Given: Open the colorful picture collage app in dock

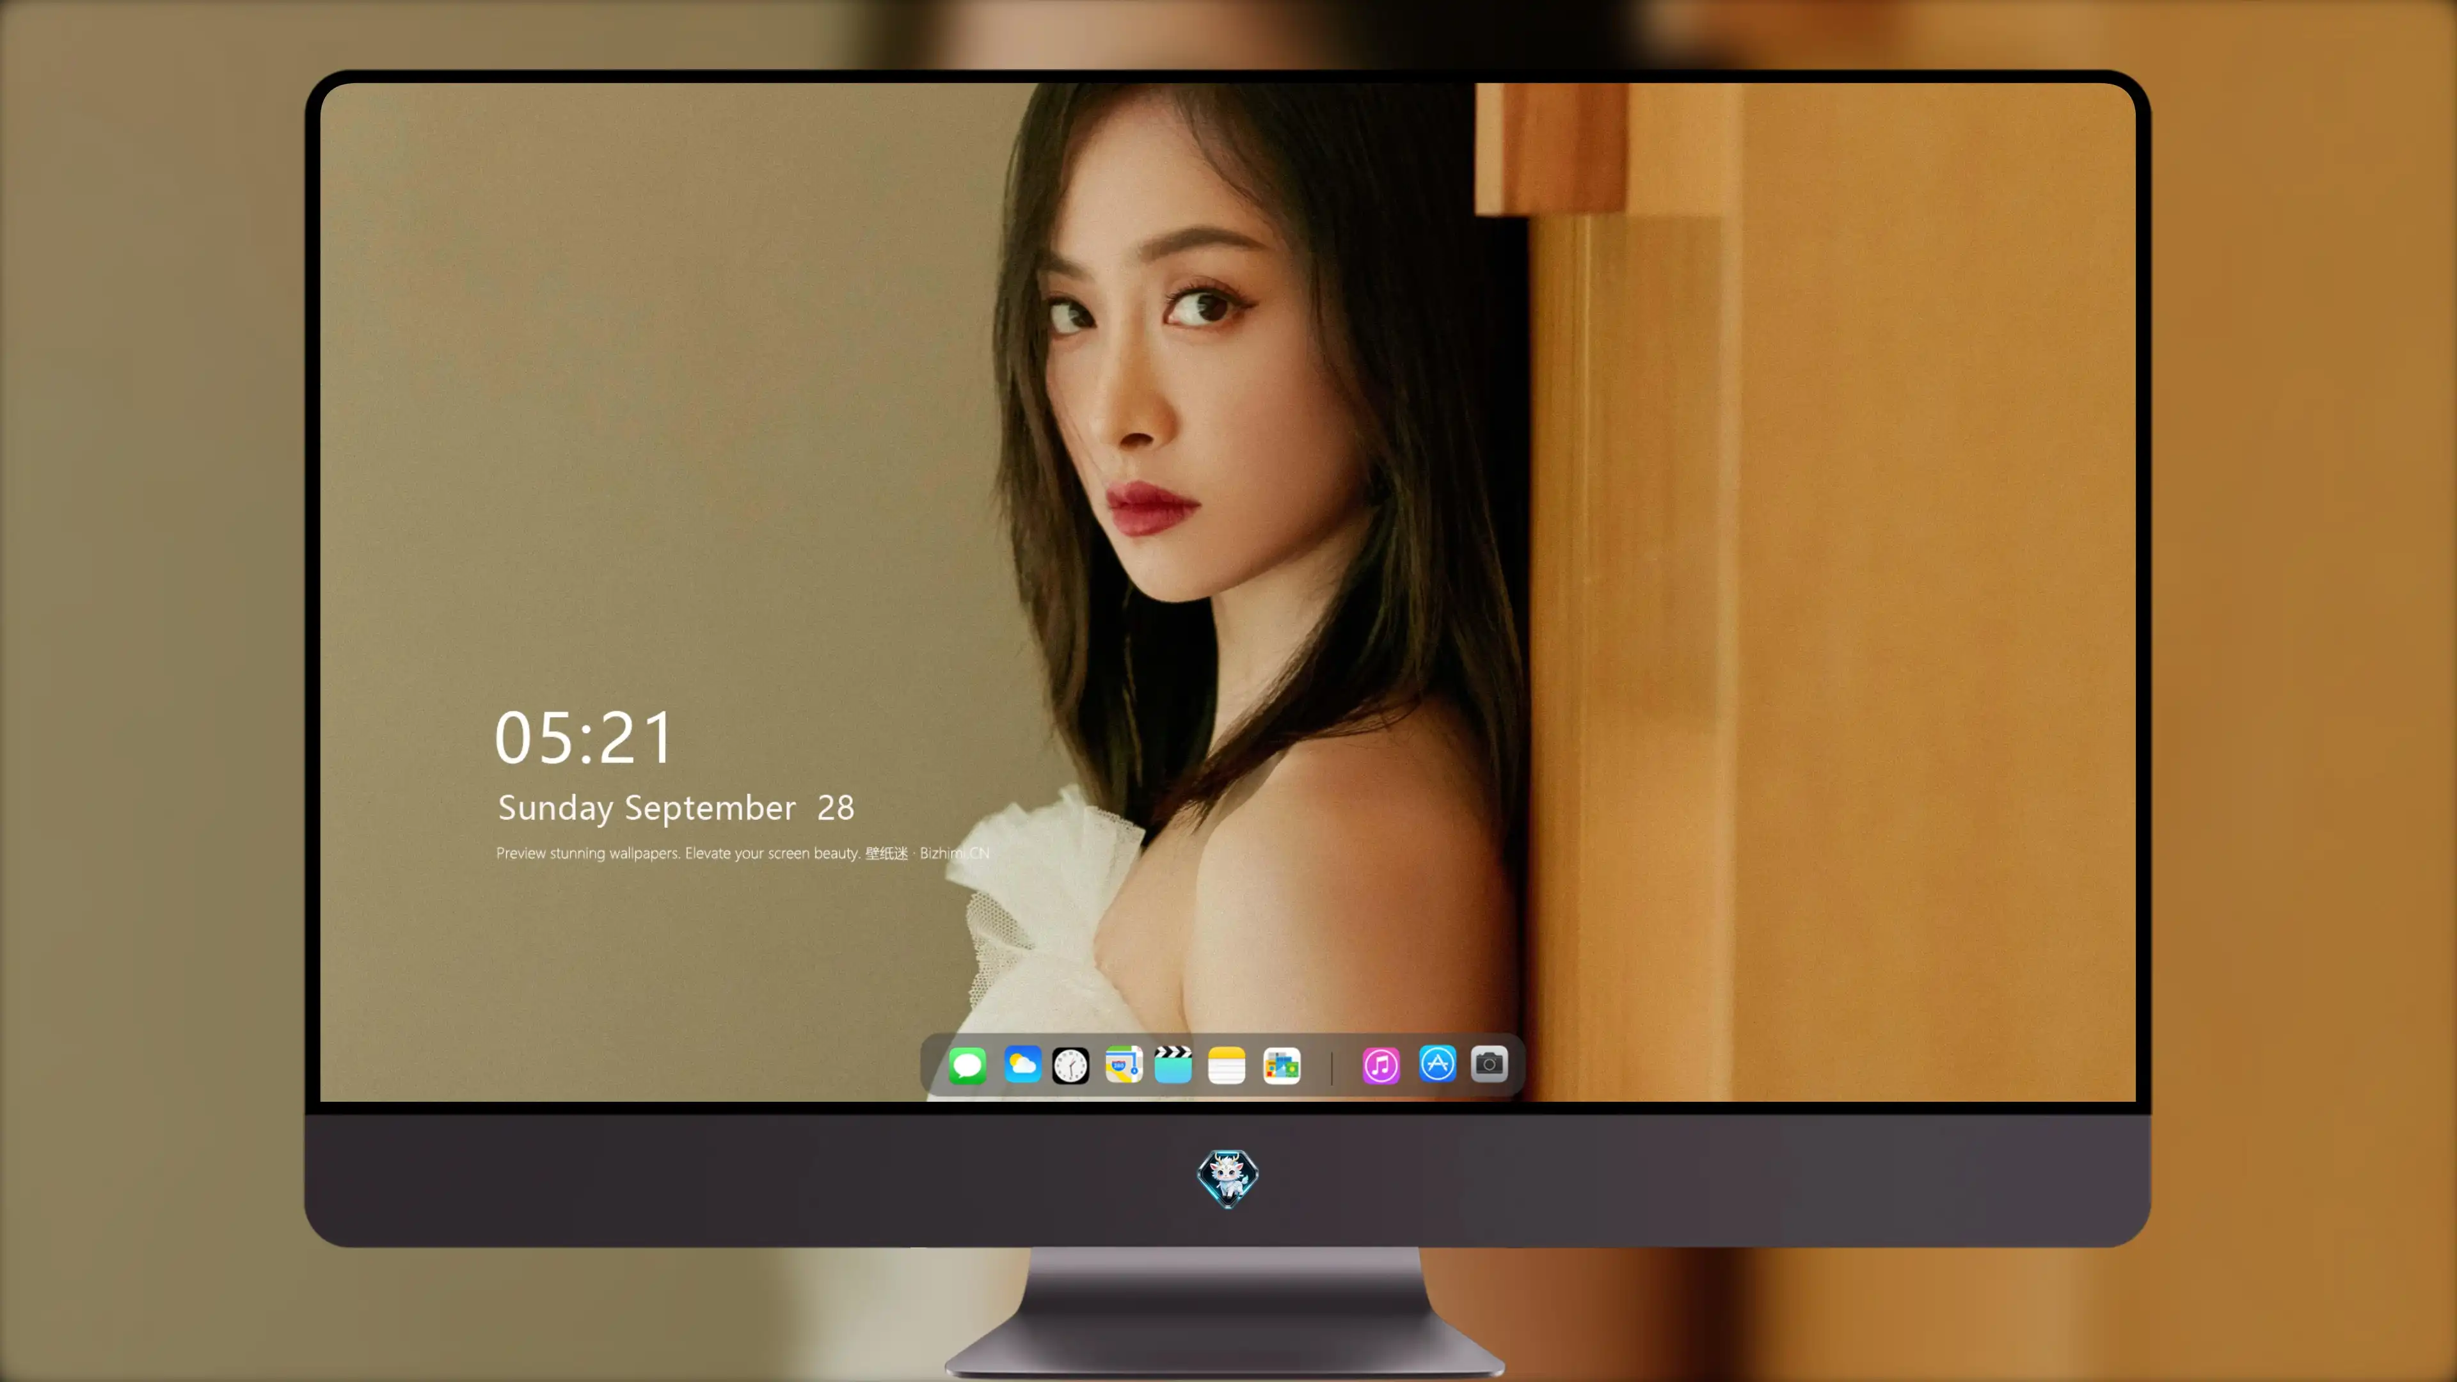Looking at the screenshot, I should 1281,1065.
